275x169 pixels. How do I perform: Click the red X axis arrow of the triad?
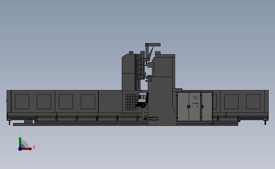point(27,149)
